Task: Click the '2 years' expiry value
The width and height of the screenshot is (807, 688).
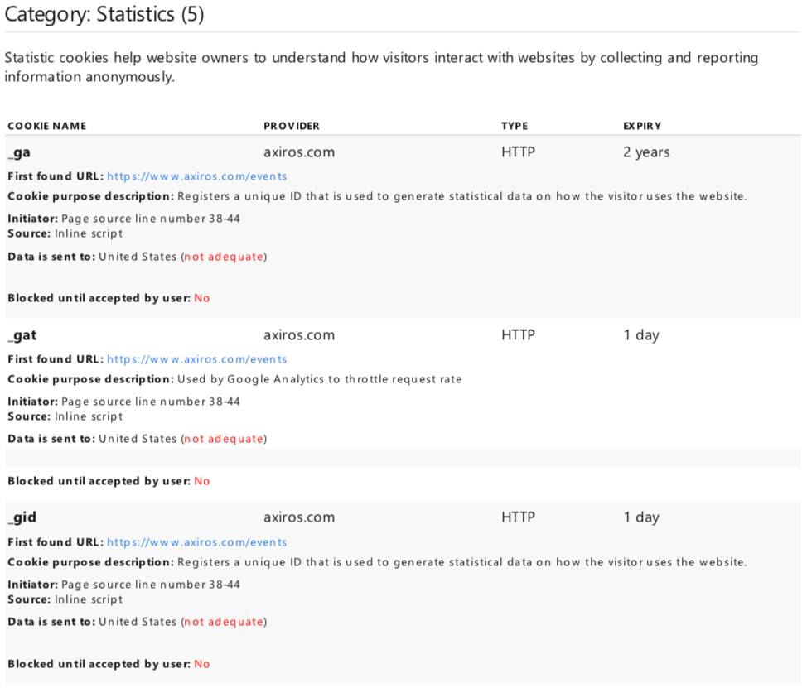Action: [646, 152]
